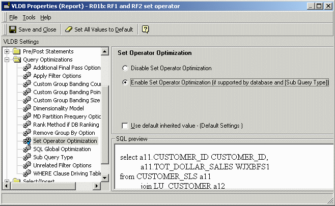Open the Help menu
This screenshot has width=335, height=206.
[x=46, y=17]
